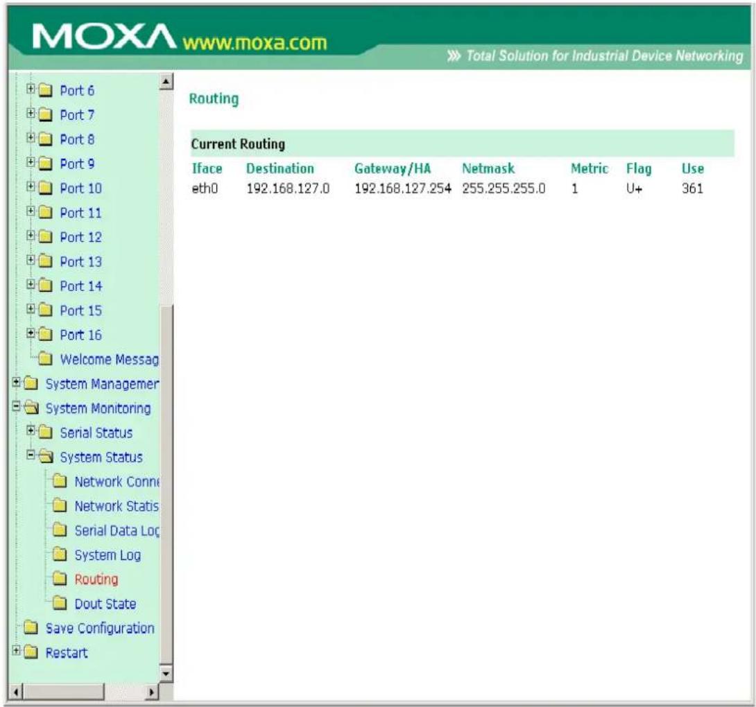Select Port 9 in the tree
756x707 pixels.
point(77,164)
